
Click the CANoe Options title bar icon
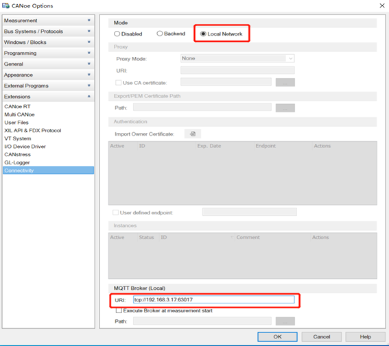[x=5, y=5]
